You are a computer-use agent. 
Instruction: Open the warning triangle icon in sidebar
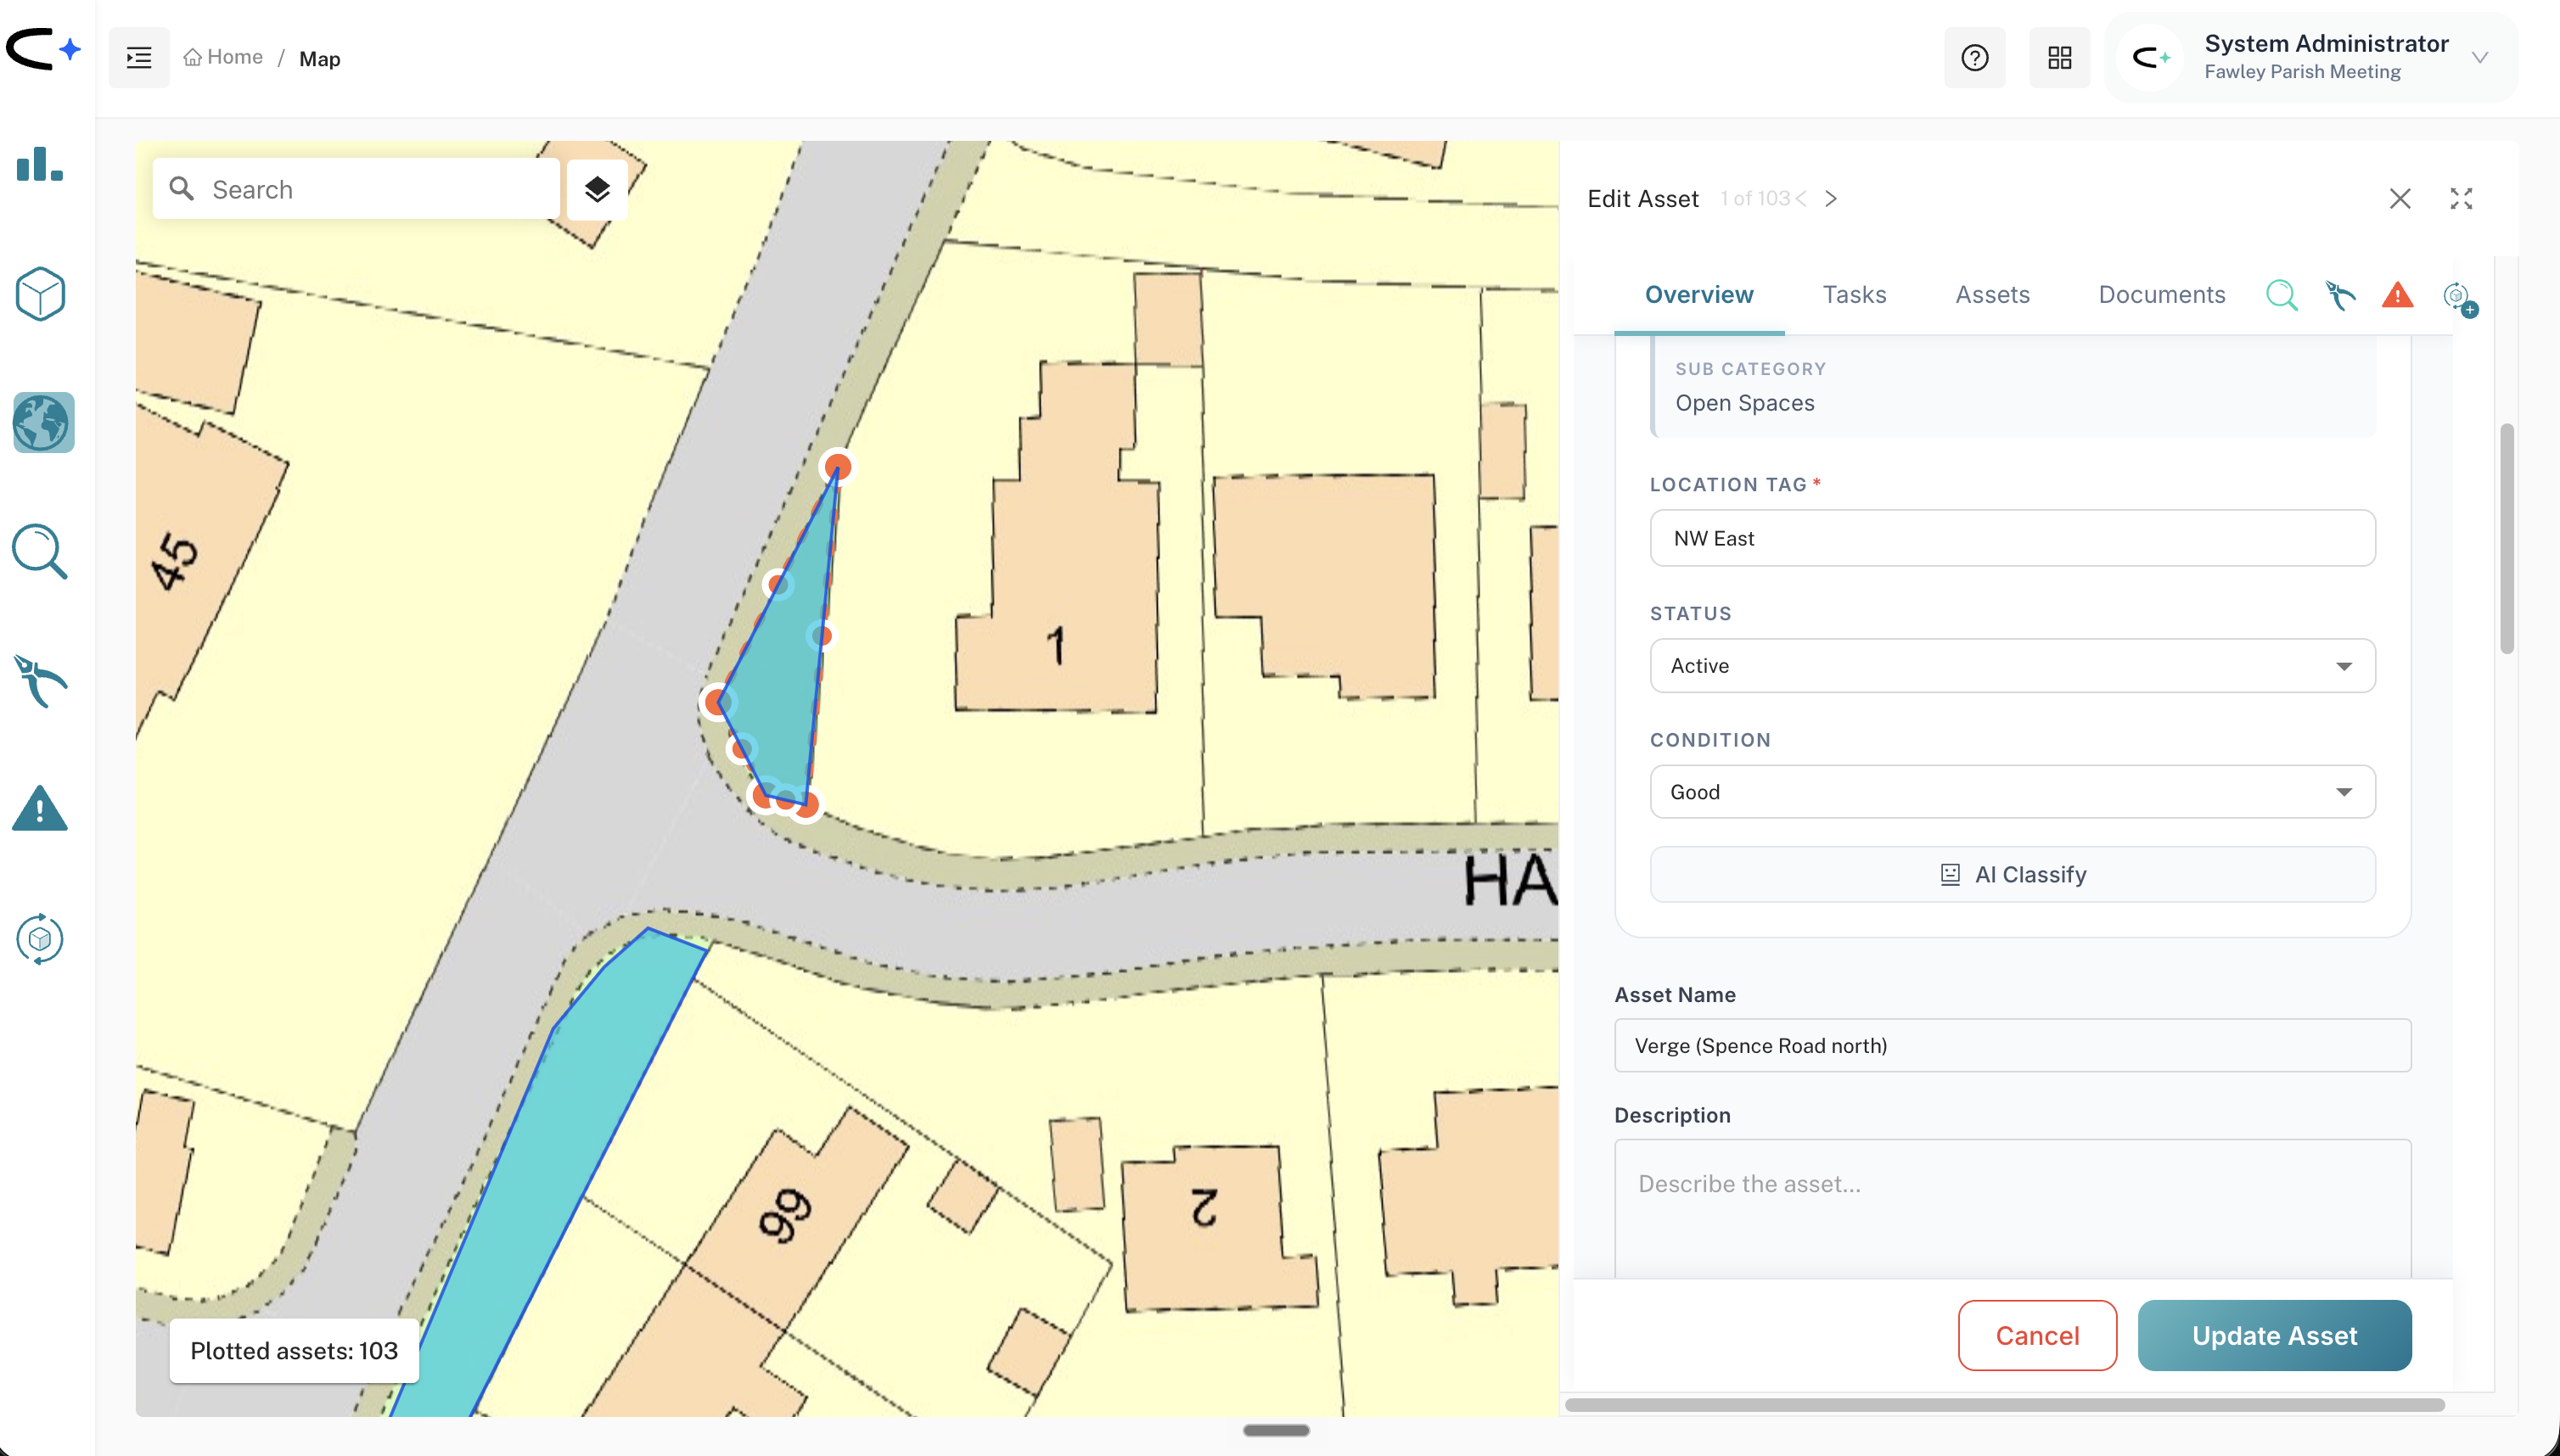click(x=40, y=808)
